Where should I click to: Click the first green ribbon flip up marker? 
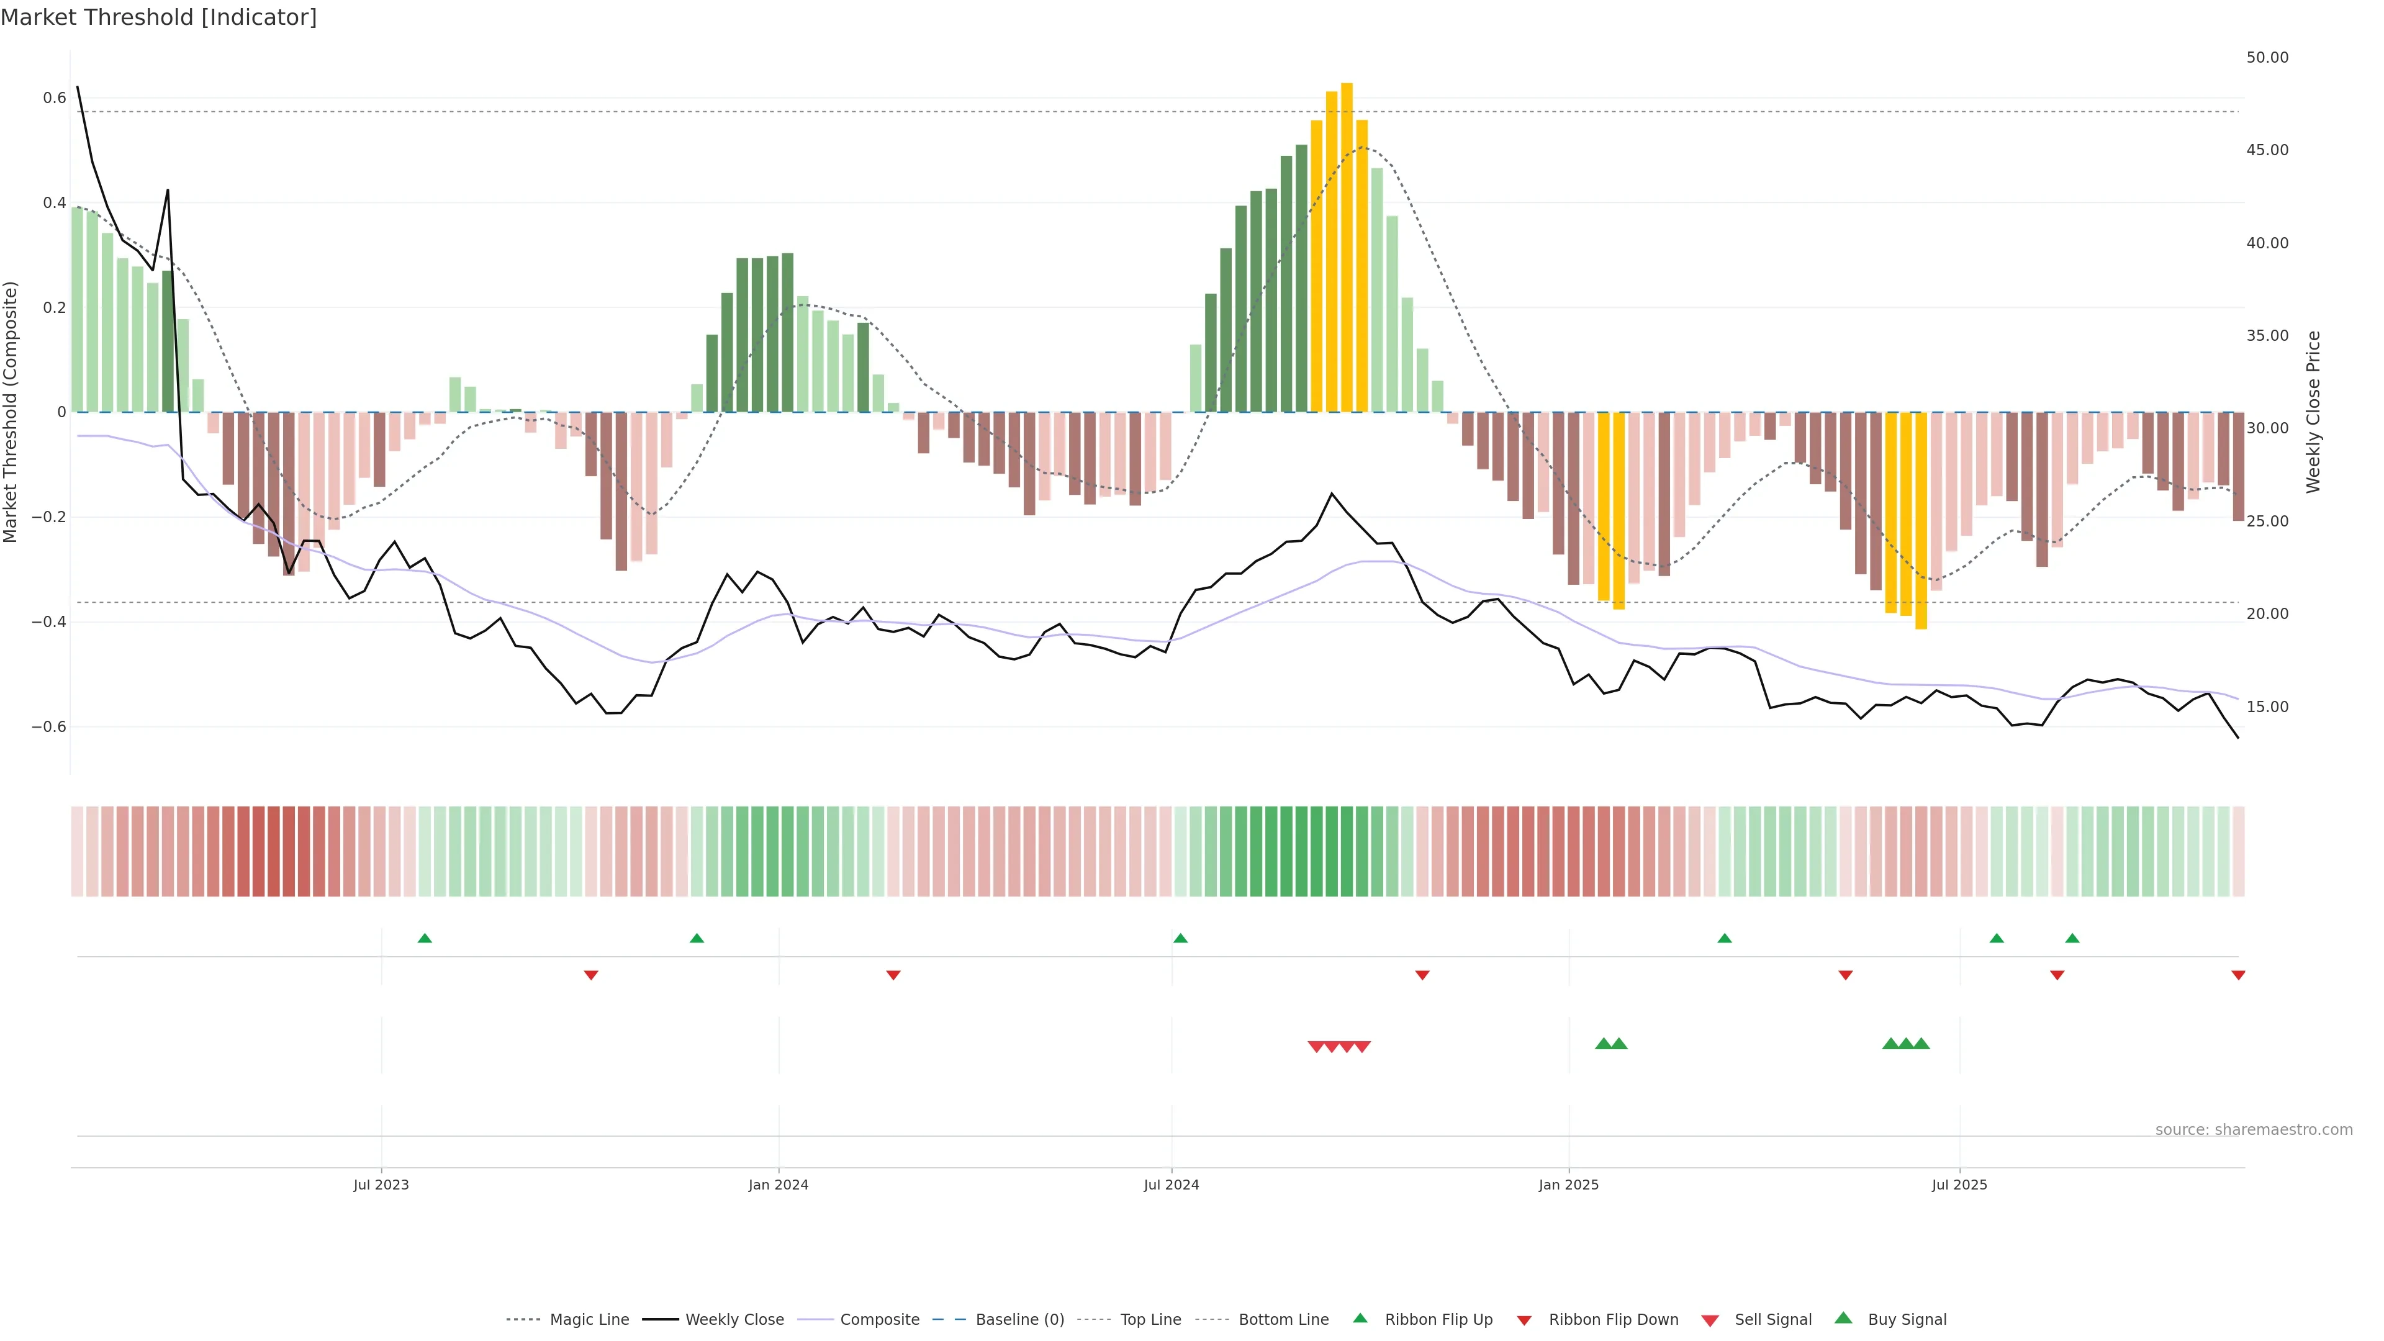(425, 939)
